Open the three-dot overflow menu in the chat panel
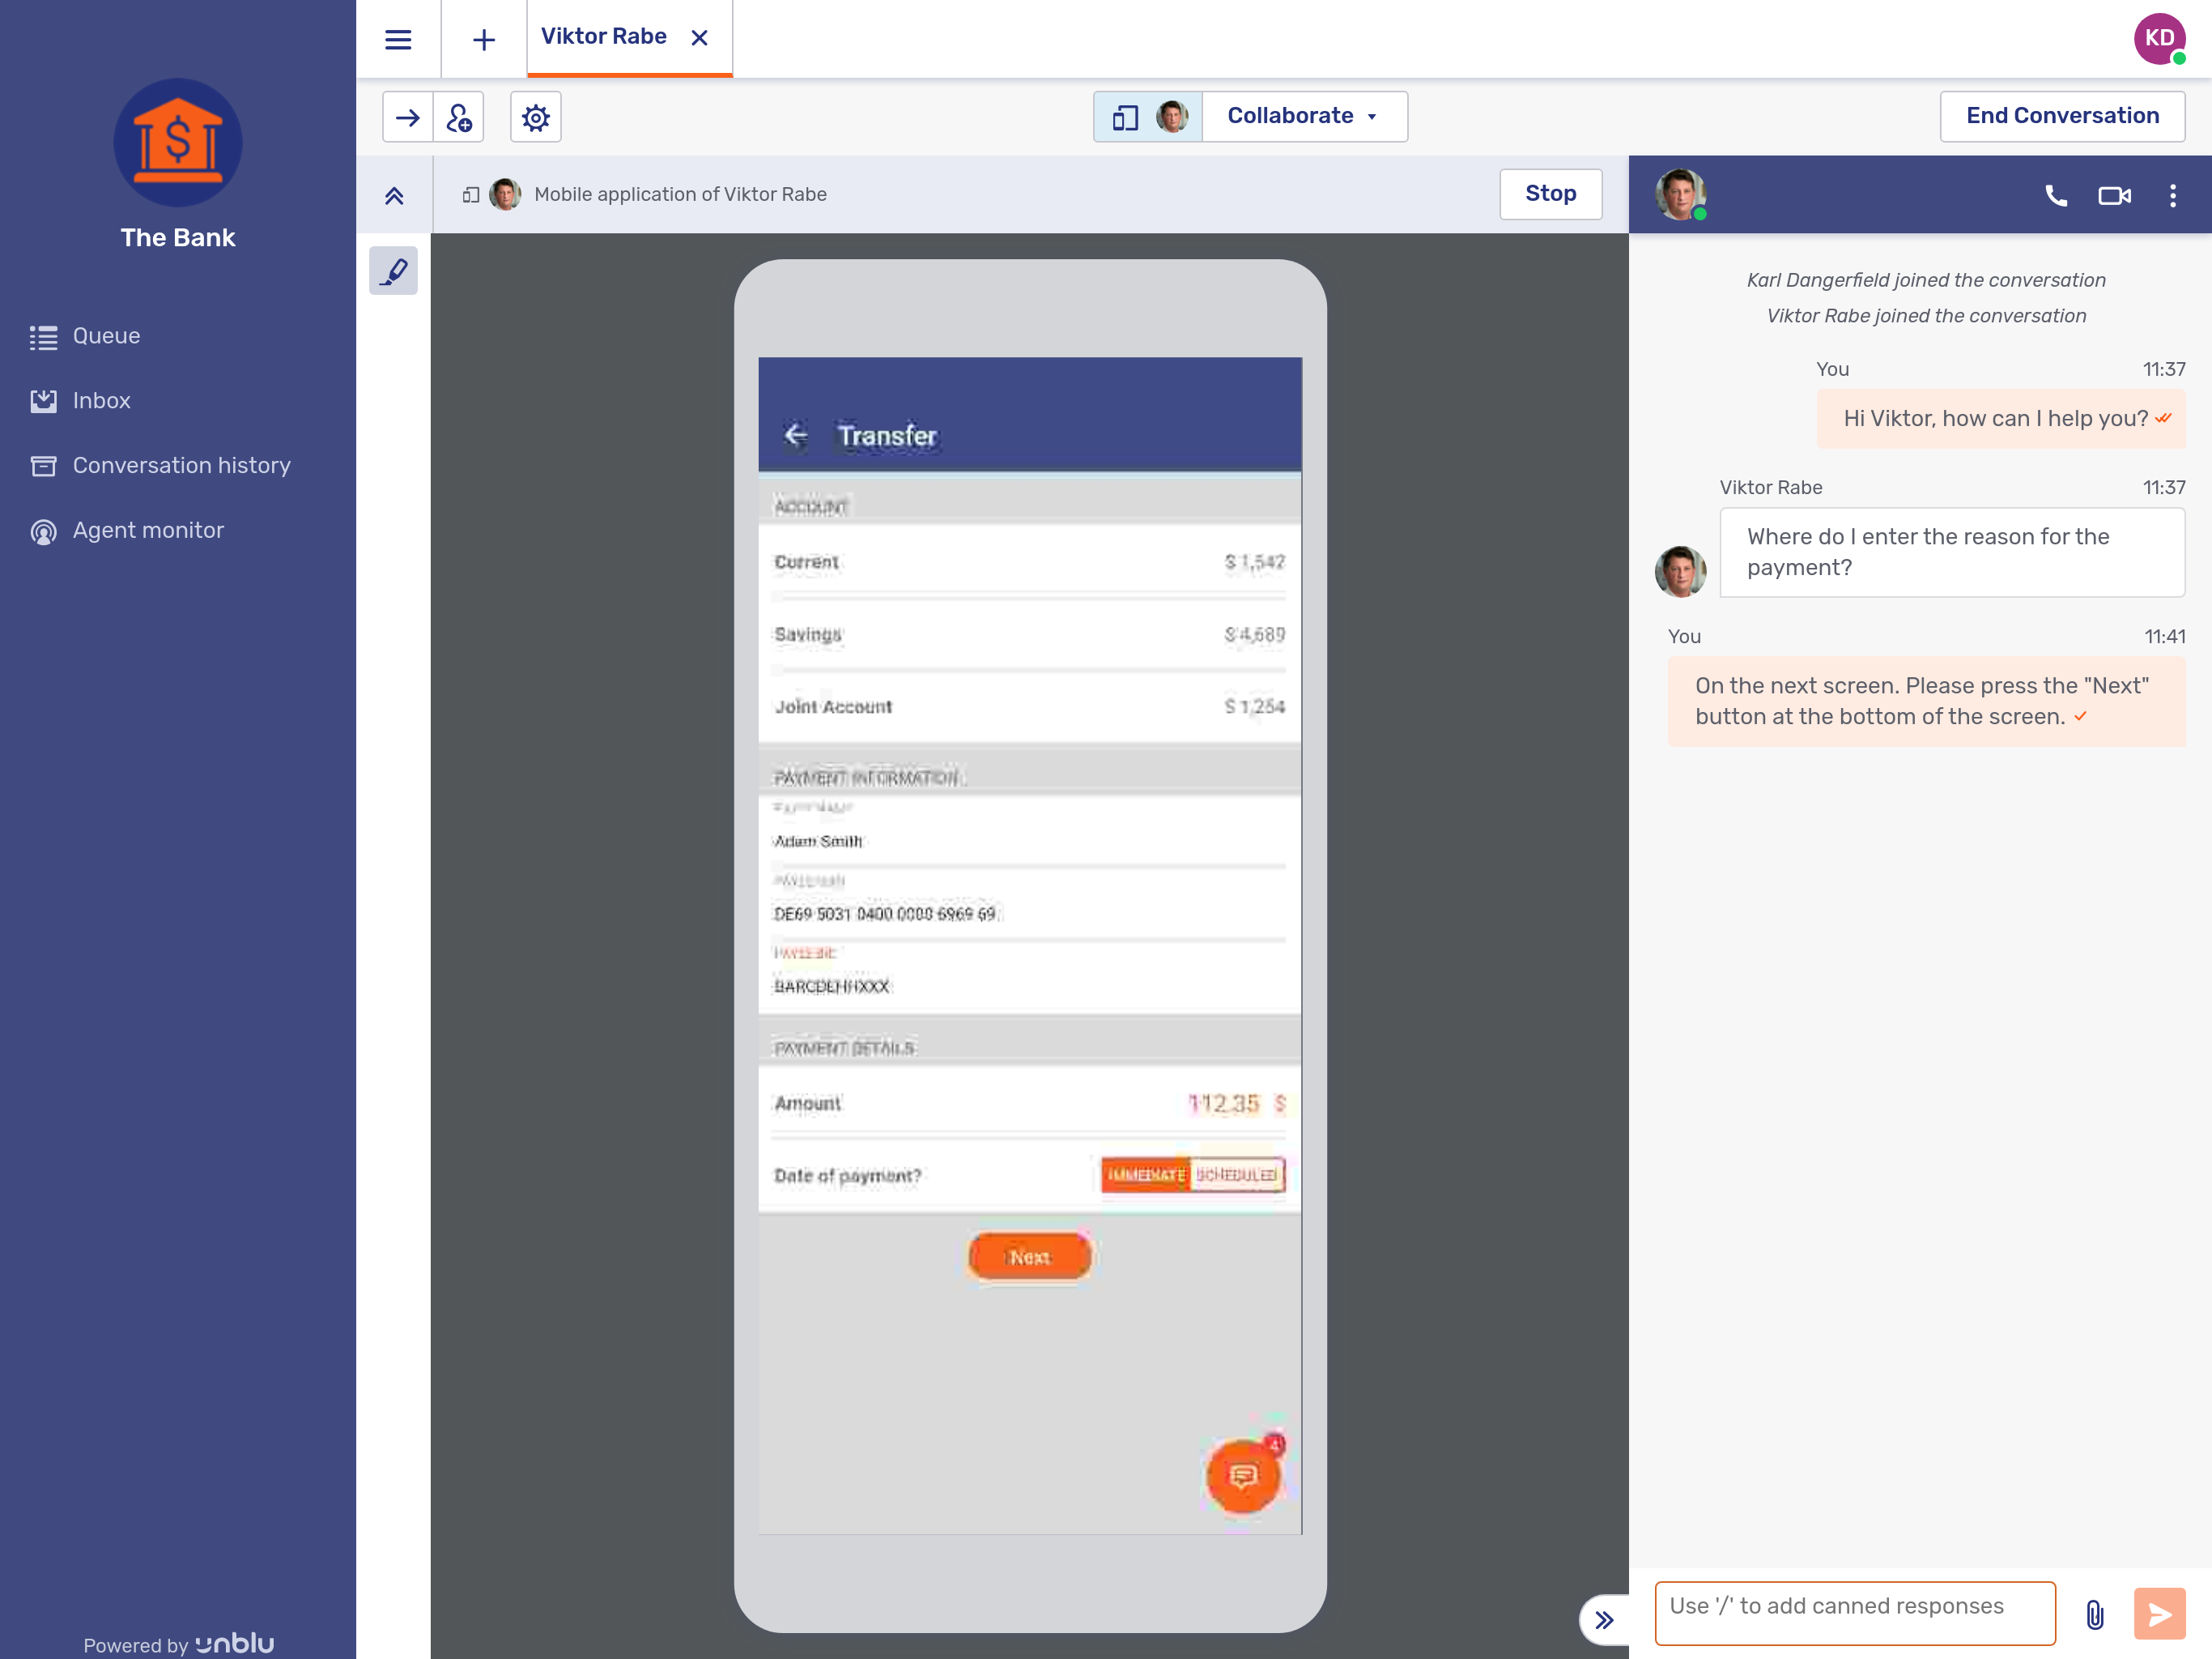The height and width of the screenshot is (1659, 2212). point(2172,196)
